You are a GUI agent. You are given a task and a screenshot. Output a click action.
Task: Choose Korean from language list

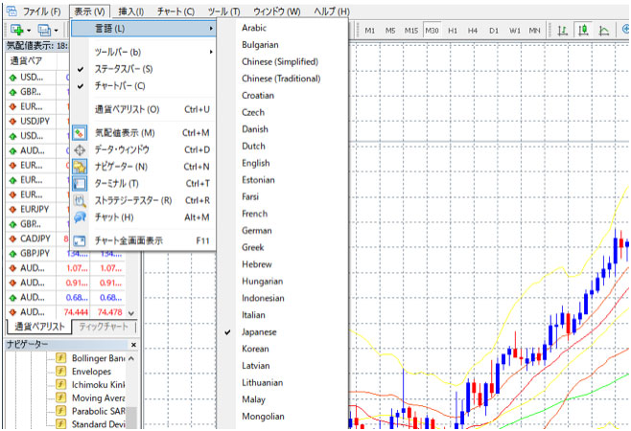click(x=282, y=349)
